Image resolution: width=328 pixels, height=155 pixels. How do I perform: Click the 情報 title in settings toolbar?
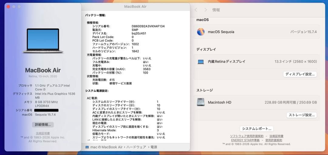tap(216, 10)
